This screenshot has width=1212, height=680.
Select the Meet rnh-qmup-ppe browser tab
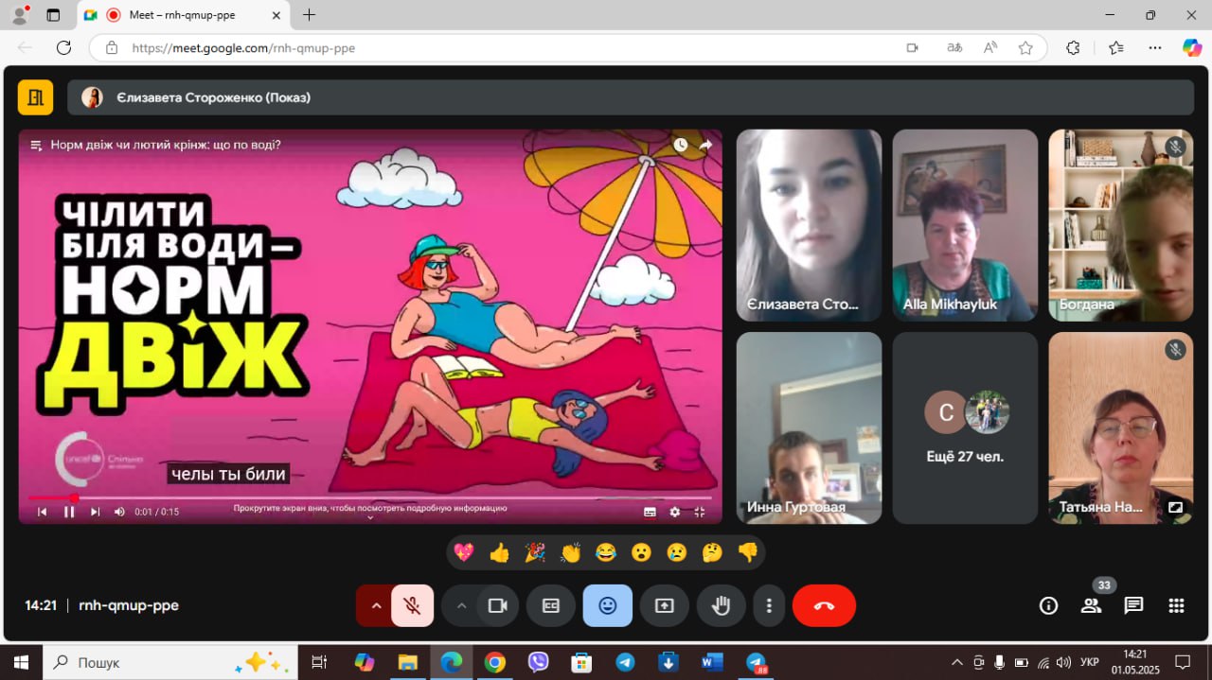[x=180, y=15]
